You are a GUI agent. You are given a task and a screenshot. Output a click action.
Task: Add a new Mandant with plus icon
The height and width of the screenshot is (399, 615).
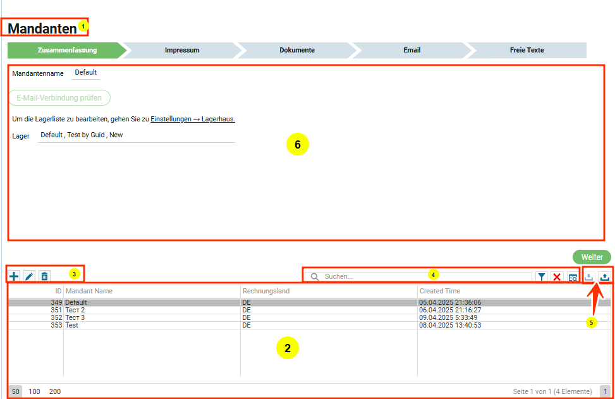(x=14, y=276)
